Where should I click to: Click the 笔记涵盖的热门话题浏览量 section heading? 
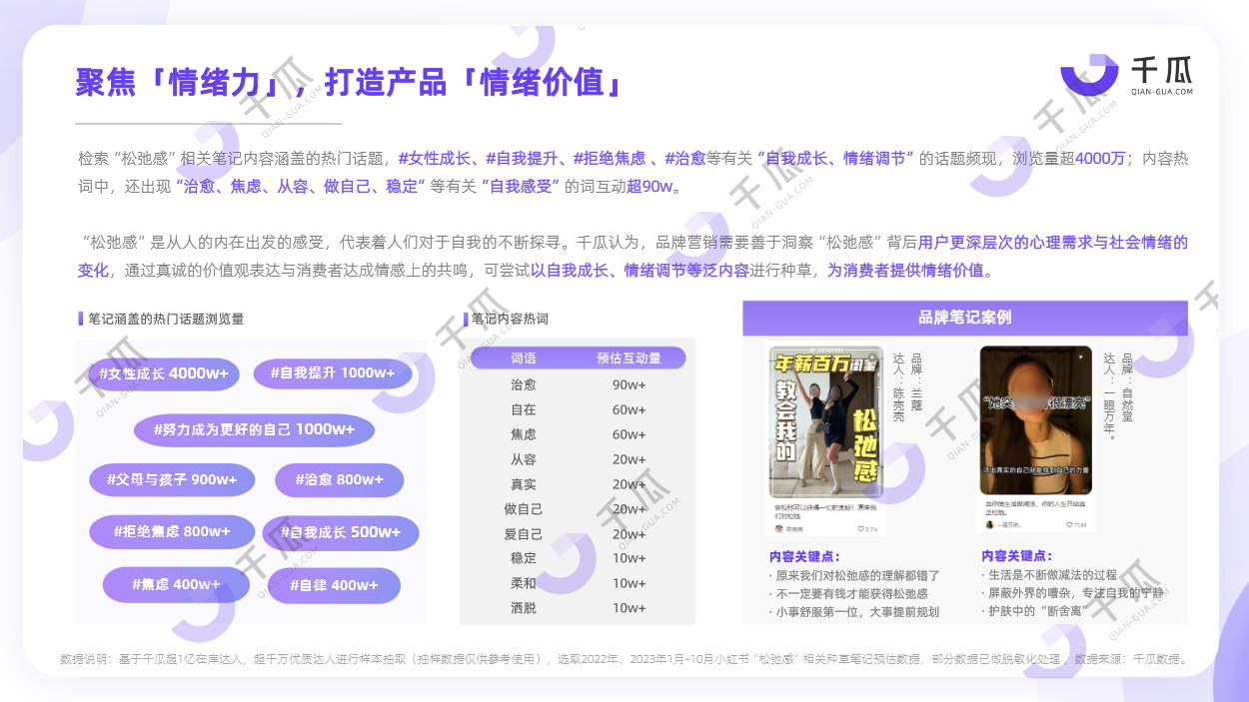(166, 319)
